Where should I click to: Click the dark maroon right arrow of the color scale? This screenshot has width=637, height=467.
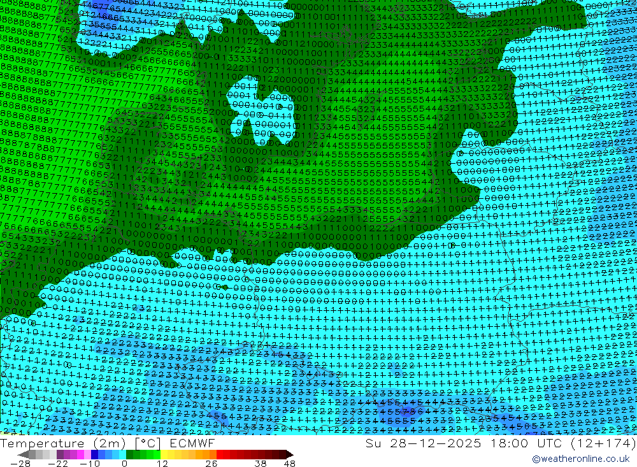pos(290,454)
